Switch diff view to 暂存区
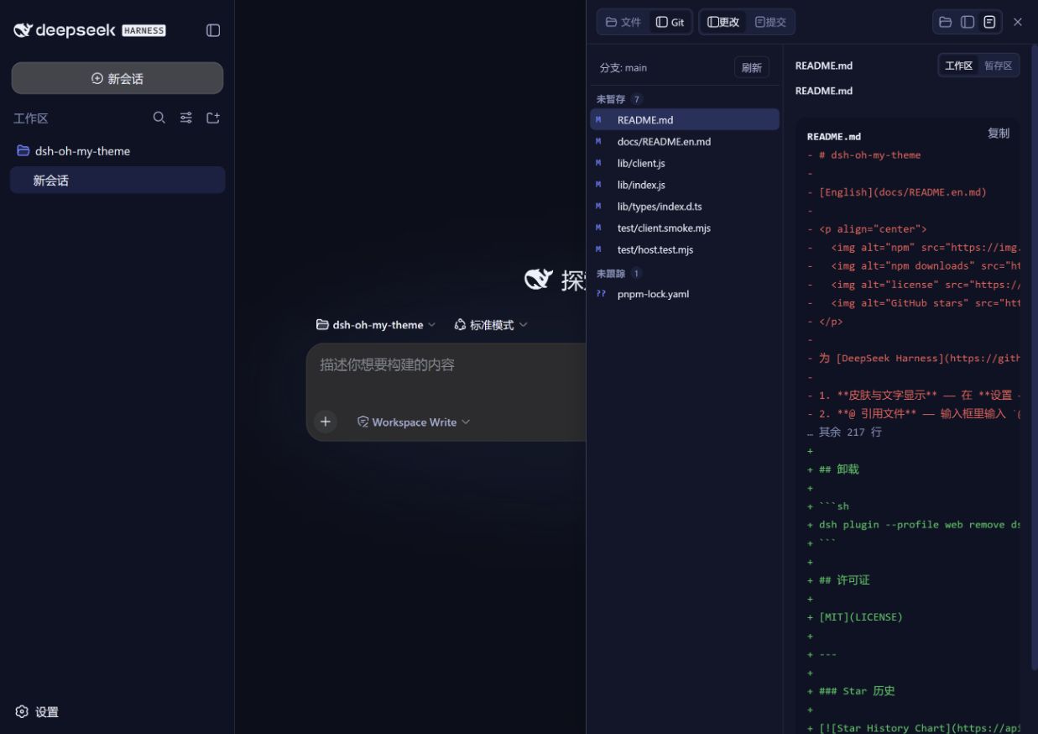 tap(998, 66)
